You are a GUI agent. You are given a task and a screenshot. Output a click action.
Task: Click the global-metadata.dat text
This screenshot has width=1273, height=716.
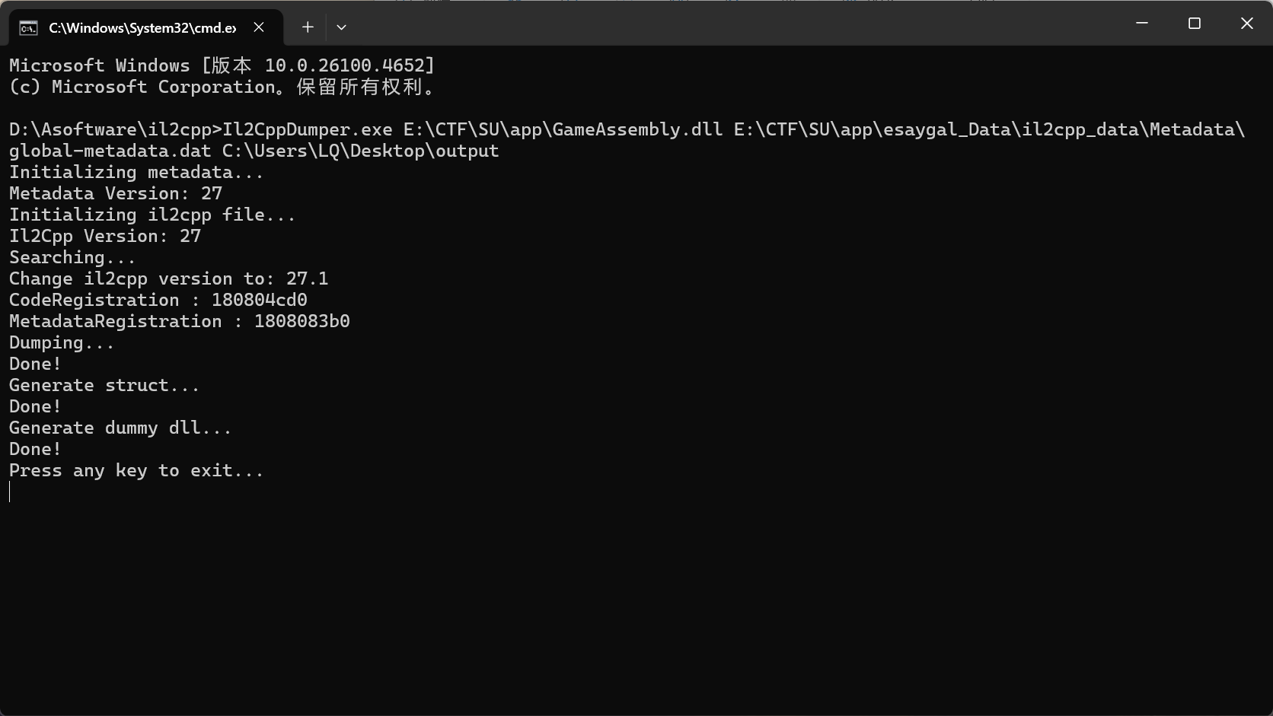[110, 151]
